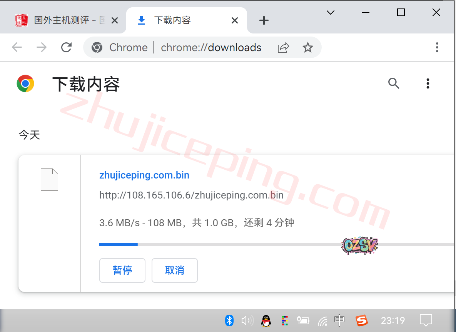Toggle the Chinese input mode indicator
This screenshot has width=456, height=332.
click(339, 320)
